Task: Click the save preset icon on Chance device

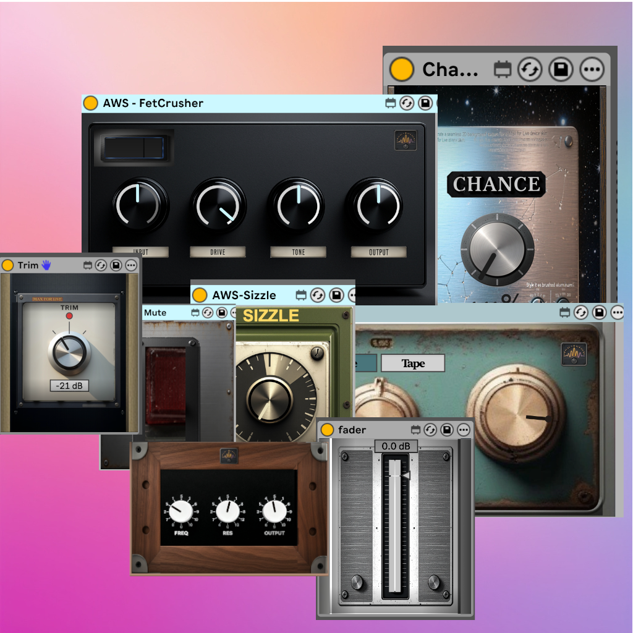Action: pyautogui.click(x=561, y=70)
